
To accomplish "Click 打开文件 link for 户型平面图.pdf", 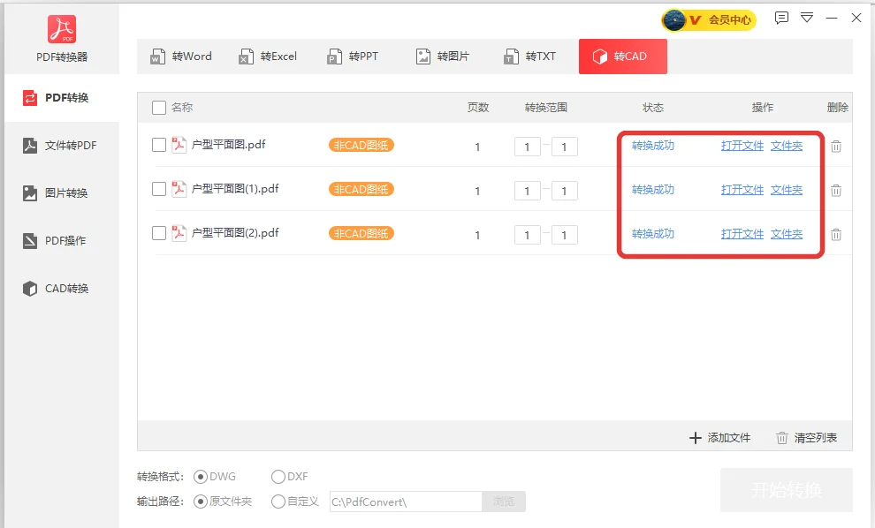I will click(x=742, y=146).
